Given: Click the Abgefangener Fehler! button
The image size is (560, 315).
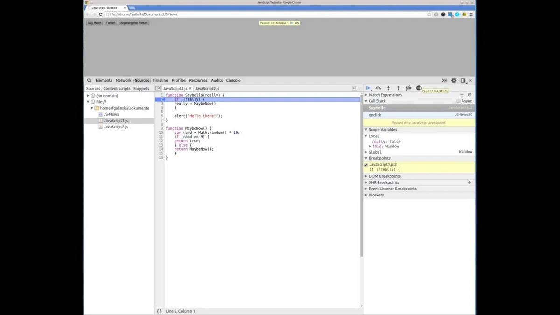Looking at the screenshot, I should tap(134, 22).
